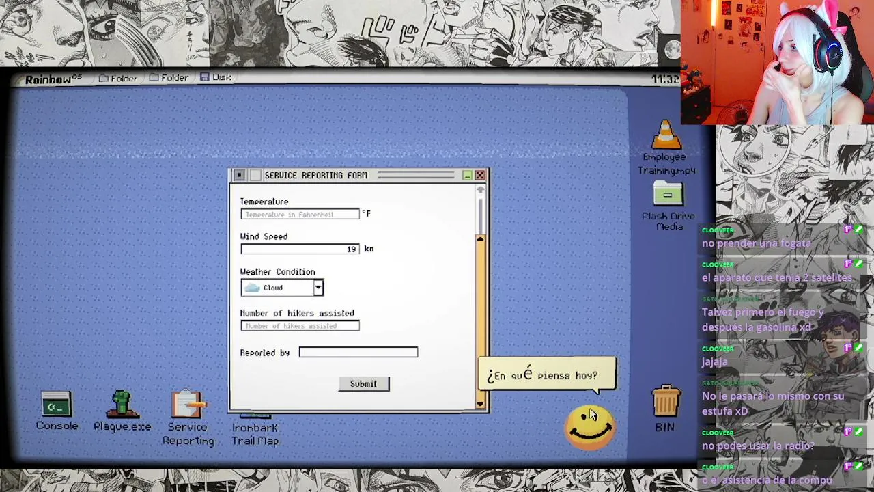The image size is (874, 492).
Task: Open the Ironbark Trail Map icon
Action: [255, 428]
